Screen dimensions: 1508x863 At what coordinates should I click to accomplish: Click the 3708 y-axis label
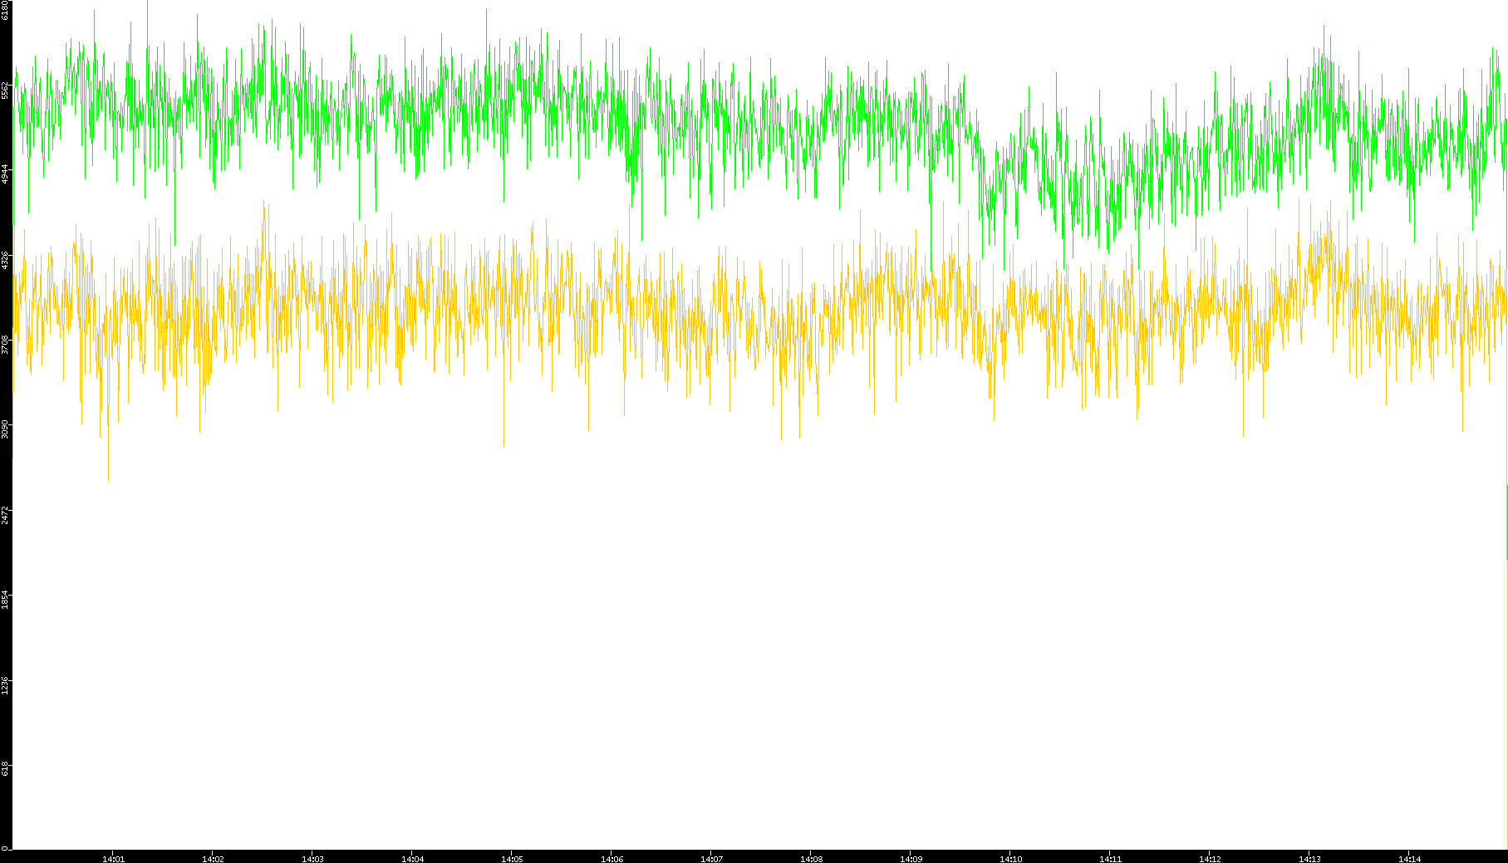pos(6,345)
